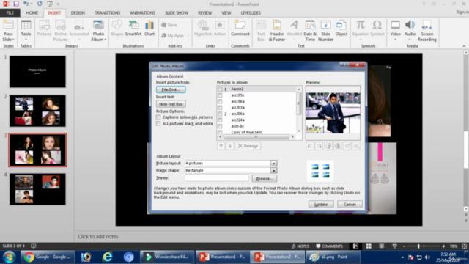Check the box for asin-8v picture
This screenshot has width=469, height=264.
[x=220, y=126]
